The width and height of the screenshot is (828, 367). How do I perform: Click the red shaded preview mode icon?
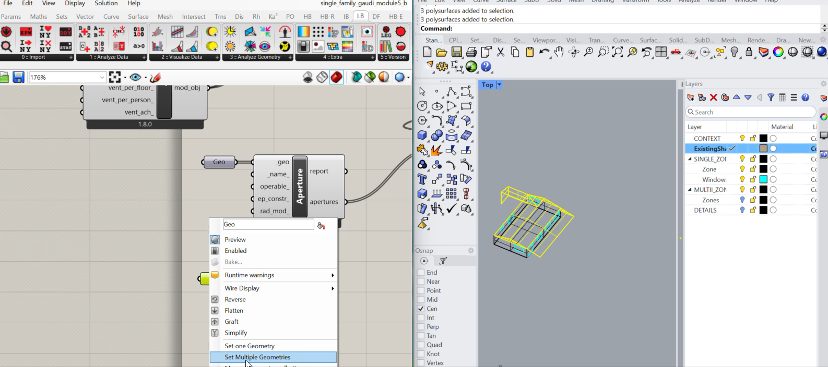click(x=337, y=78)
